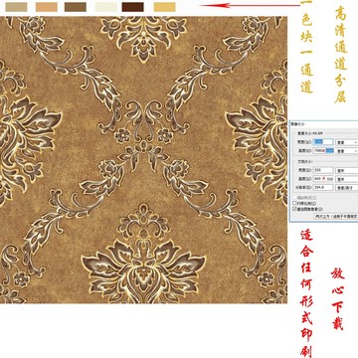Viewport: 358px width, 358px height.
Task: Open the bicubic resampling method dropdown
Action: tap(336, 216)
